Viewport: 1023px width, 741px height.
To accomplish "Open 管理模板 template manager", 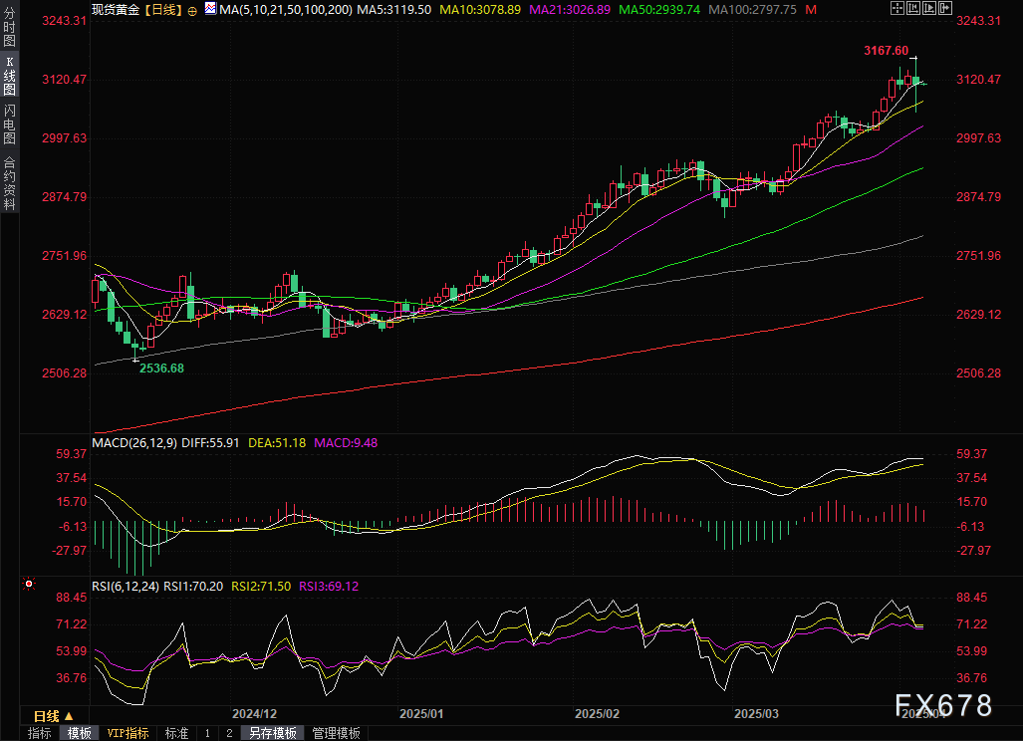I will coord(336,733).
